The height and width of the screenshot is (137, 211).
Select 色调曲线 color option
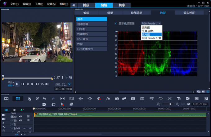[x=92, y=34]
